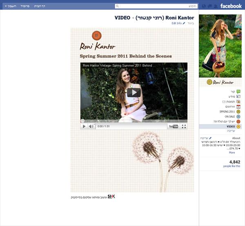Go to פרופיל in top bar
245x226 pixels.
pyautogui.click(x=25, y=6)
